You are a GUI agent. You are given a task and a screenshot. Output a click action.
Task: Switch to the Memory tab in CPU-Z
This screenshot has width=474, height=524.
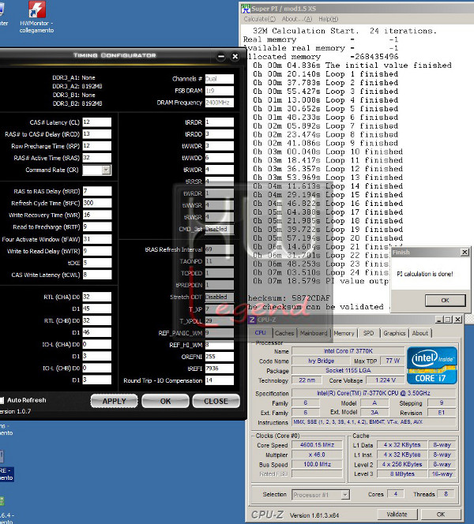click(x=344, y=333)
